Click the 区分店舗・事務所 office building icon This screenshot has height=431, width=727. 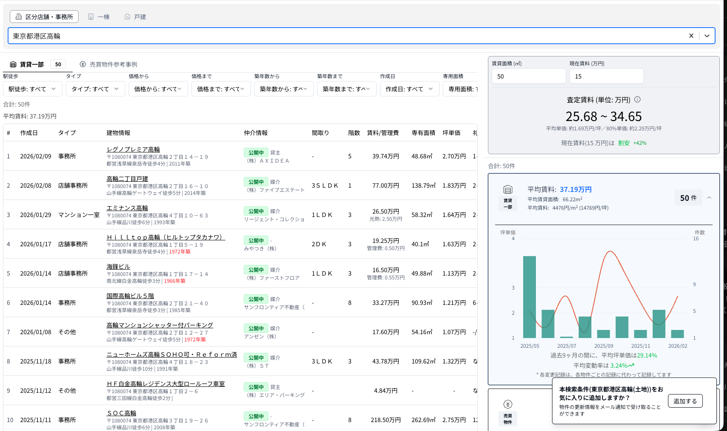click(x=19, y=16)
